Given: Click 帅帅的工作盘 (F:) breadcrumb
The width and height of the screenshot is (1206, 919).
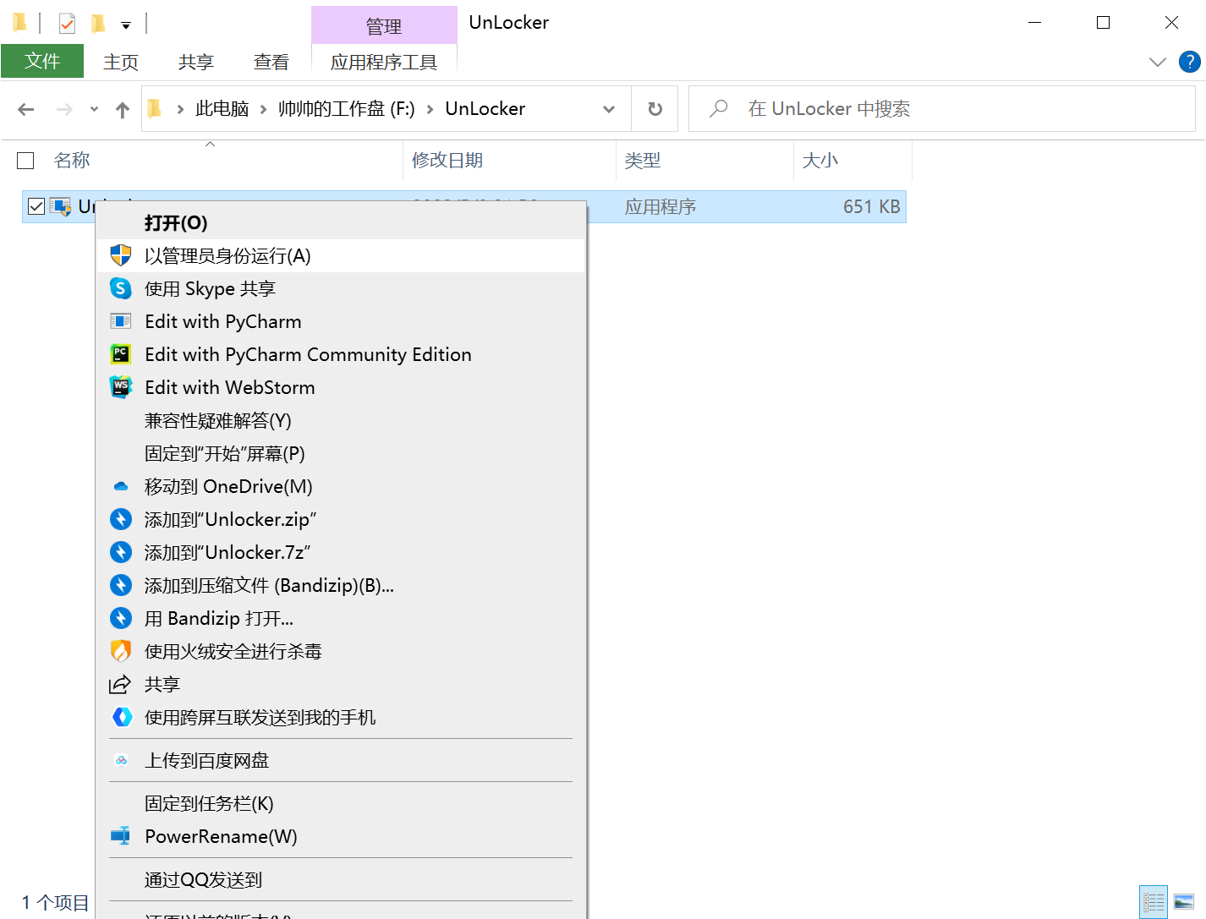Looking at the screenshot, I should coord(347,109).
